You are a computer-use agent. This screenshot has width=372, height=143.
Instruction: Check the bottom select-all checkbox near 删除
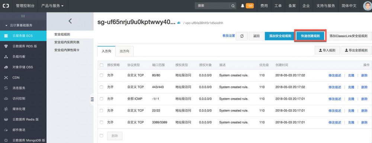tap(102, 136)
